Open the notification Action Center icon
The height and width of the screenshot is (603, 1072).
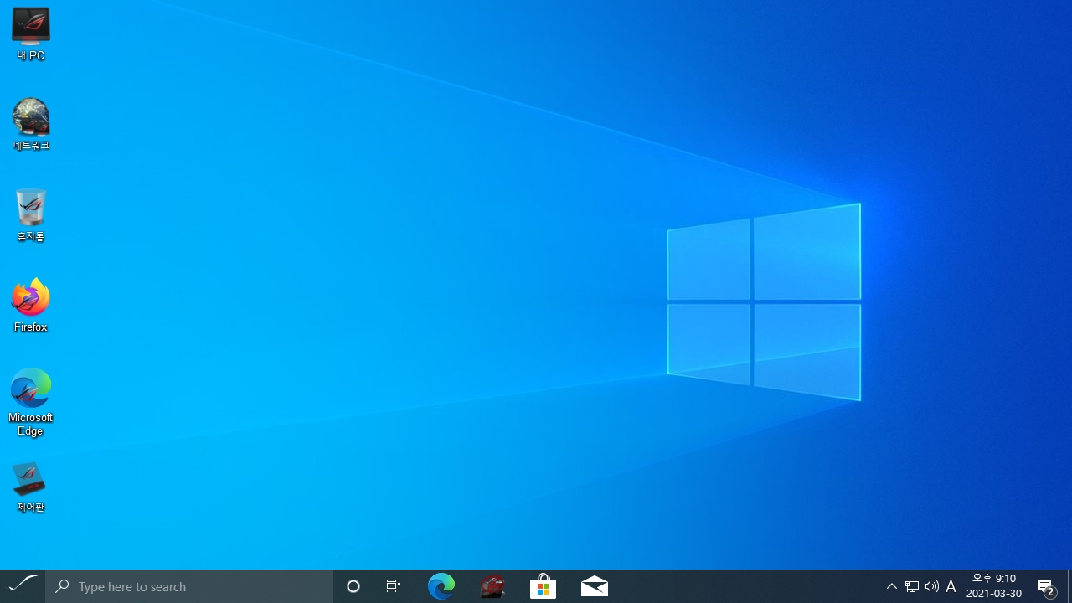1047,586
